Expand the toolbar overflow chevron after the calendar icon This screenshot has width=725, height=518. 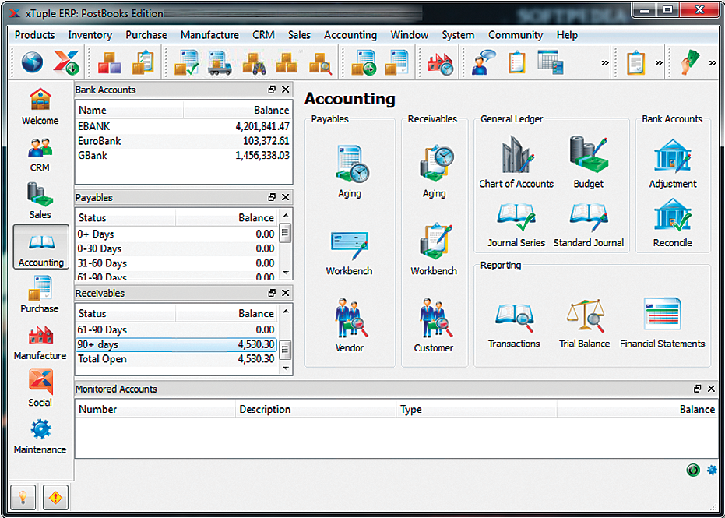coord(605,63)
